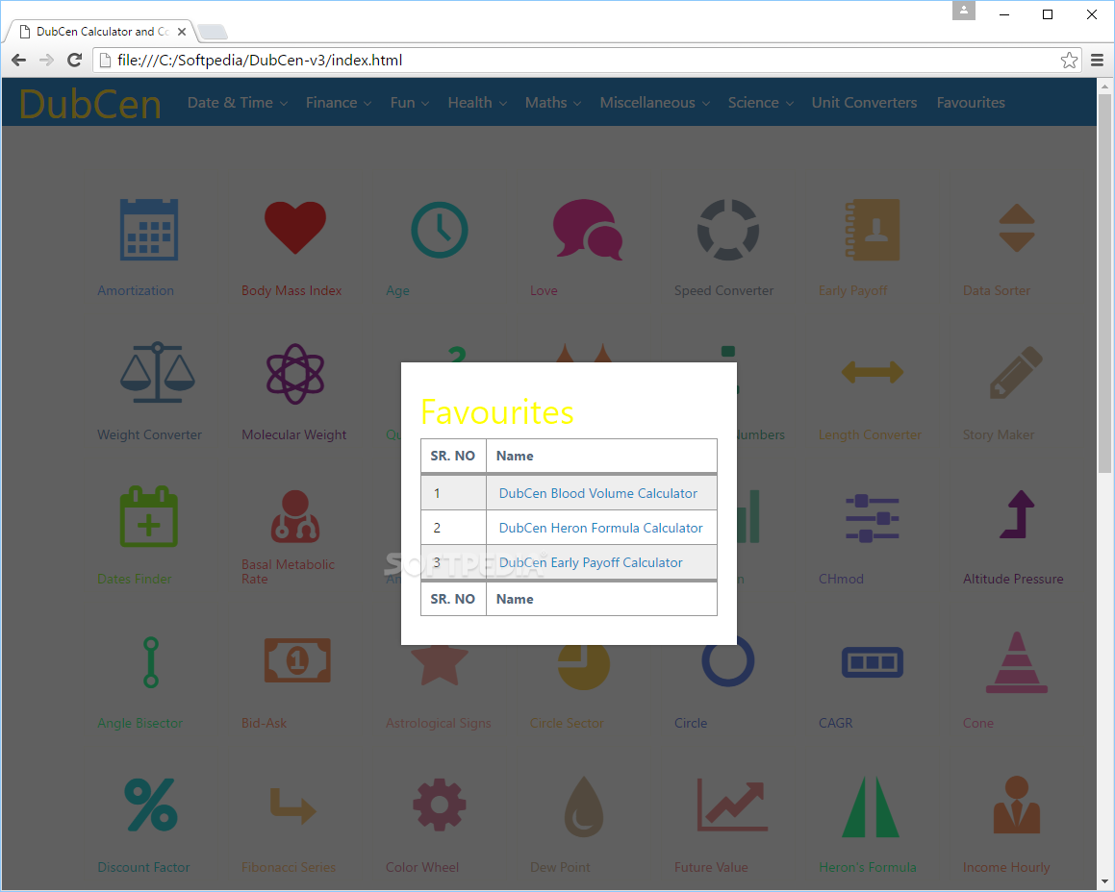Open the Science dropdown menu
1115x892 pixels.
[761, 102]
